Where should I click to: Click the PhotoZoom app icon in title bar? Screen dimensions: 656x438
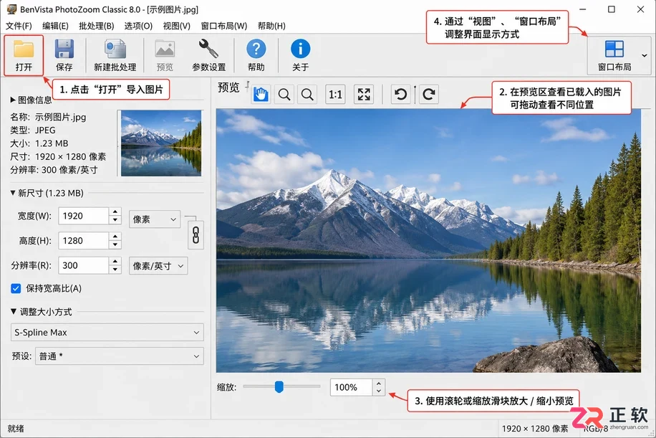pos(11,9)
